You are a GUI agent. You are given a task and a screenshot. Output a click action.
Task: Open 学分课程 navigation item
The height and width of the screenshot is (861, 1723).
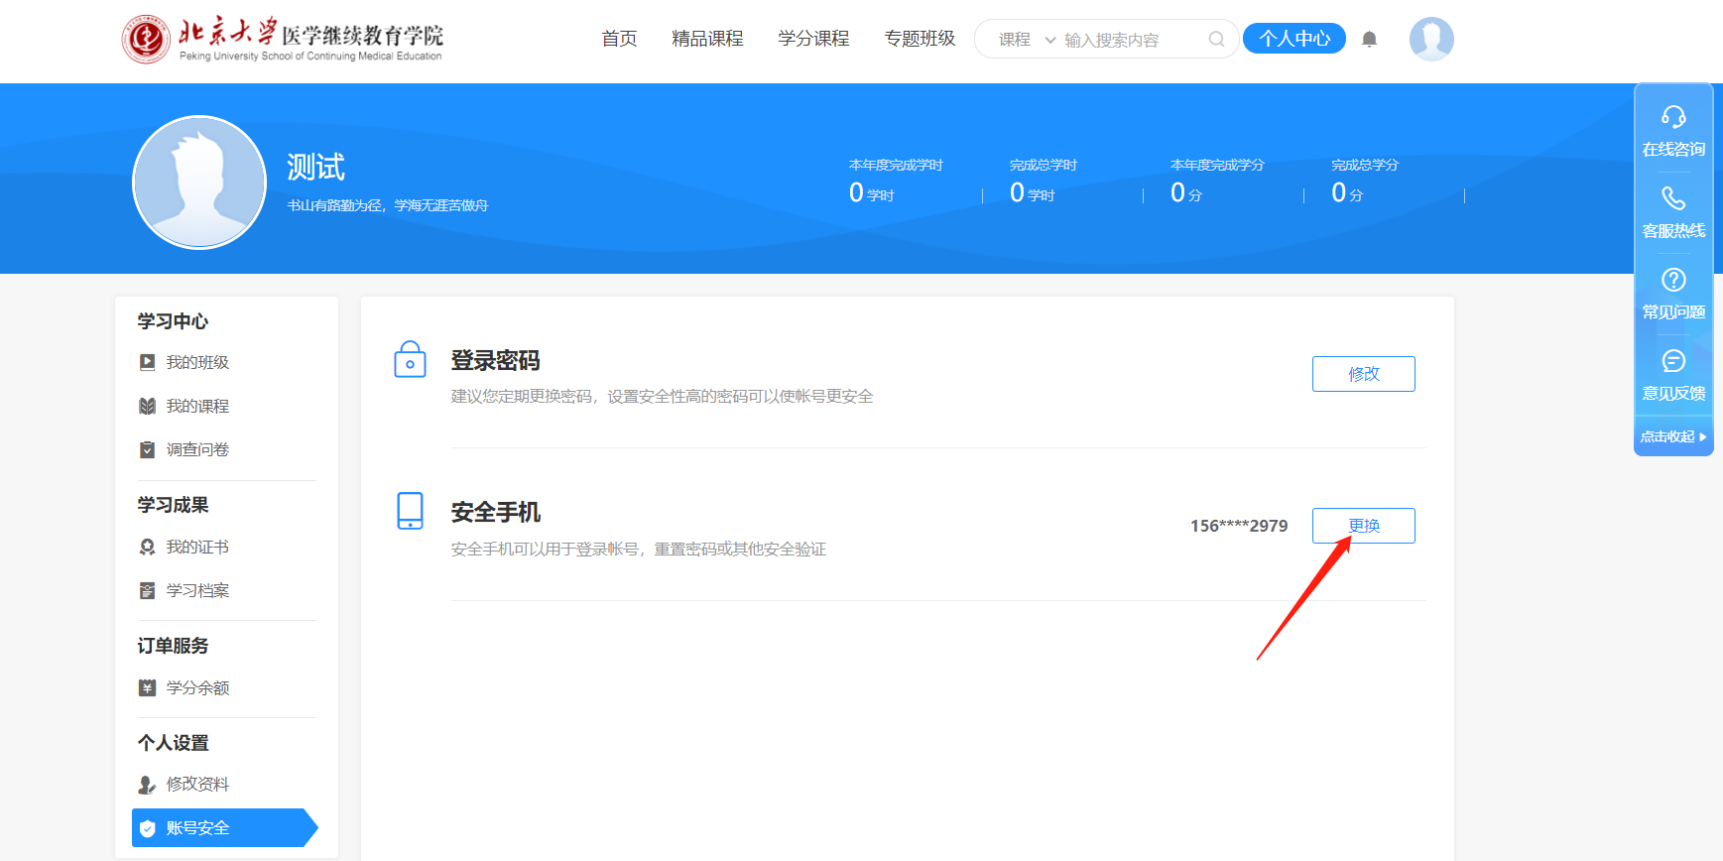[813, 39]
